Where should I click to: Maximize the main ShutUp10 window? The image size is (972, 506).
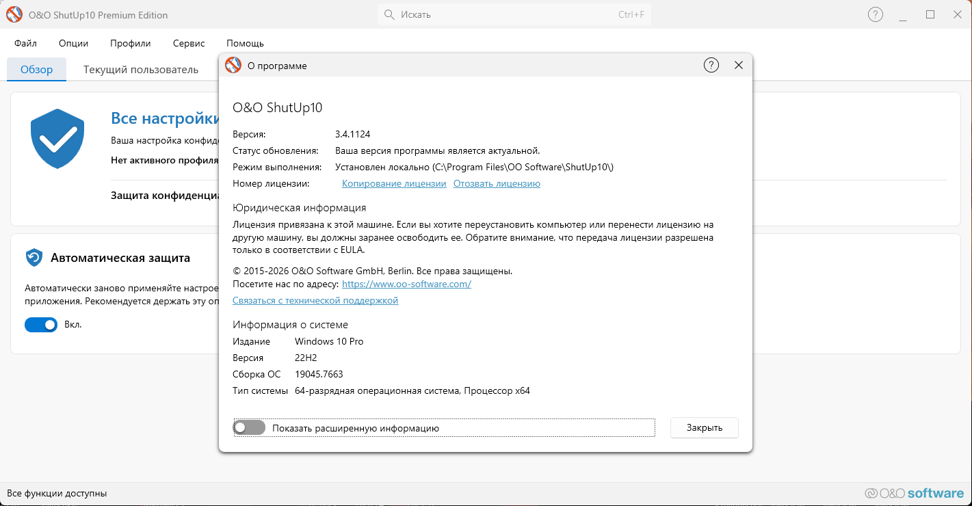click(x=930, y=14)
